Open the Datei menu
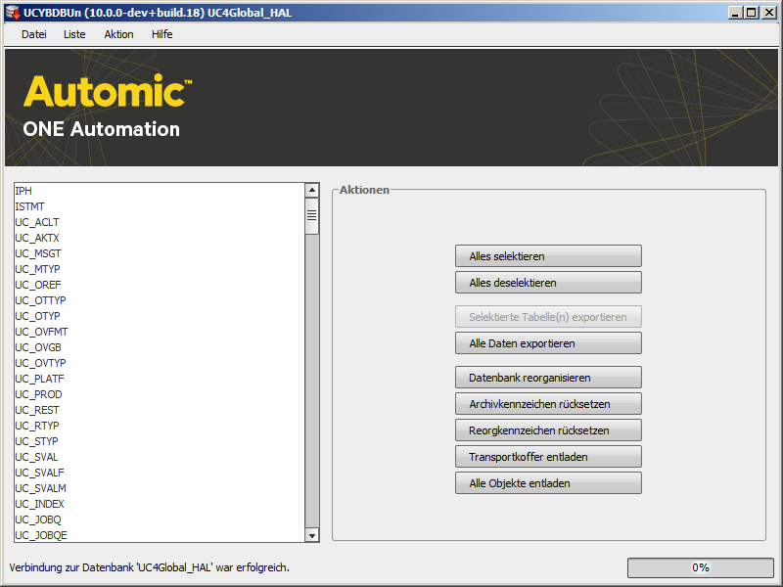 (x=34, y=34)
